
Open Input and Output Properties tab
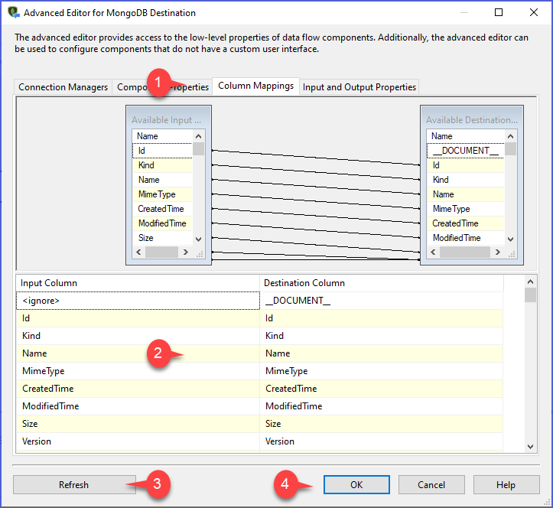(359, 87)
